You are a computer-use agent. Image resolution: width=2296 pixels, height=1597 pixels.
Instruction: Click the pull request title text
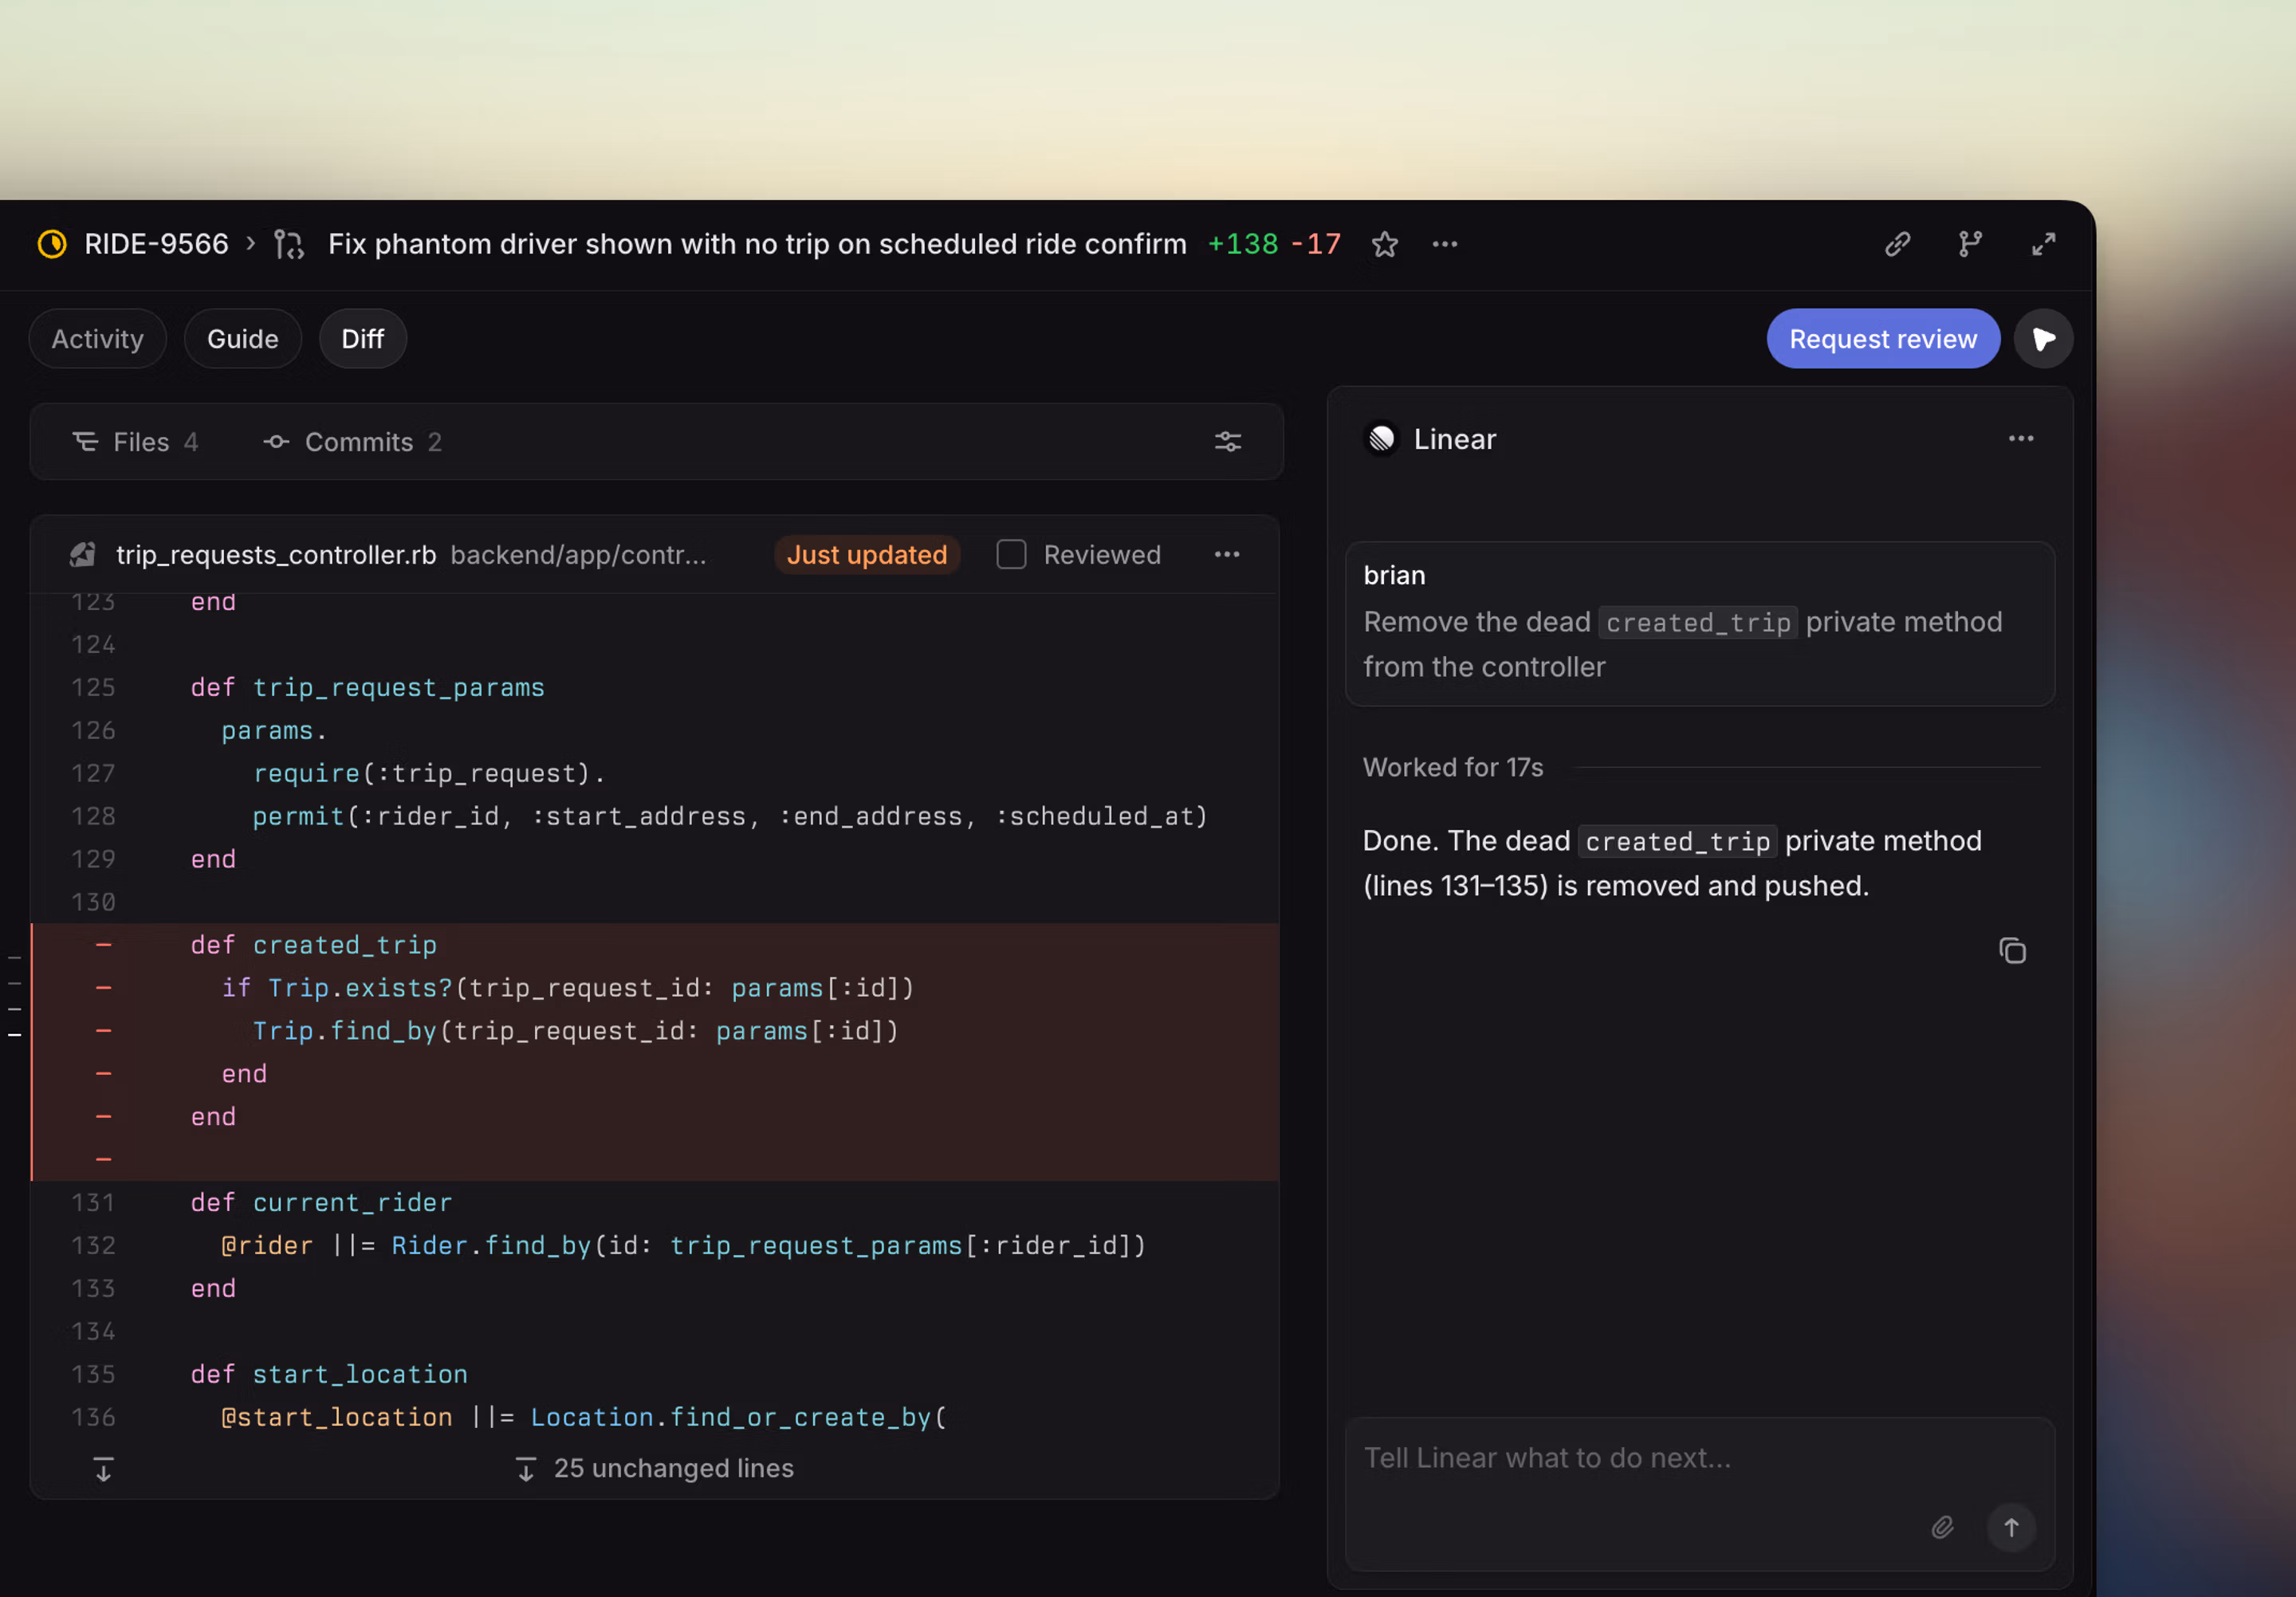pos(757,244)
